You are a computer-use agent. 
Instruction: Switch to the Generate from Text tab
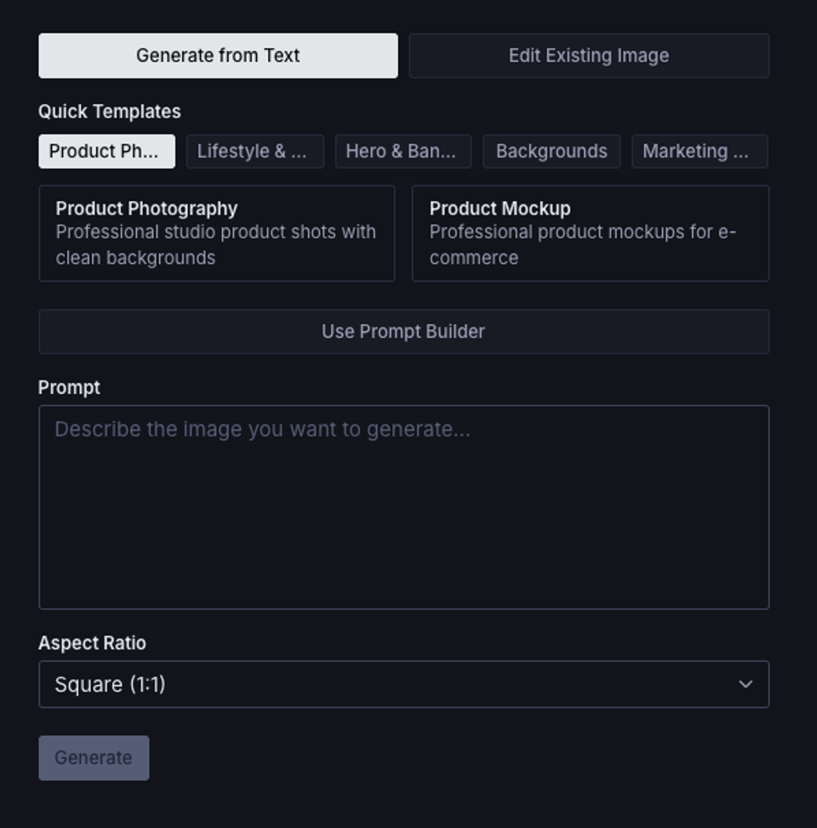pos(218,55)
